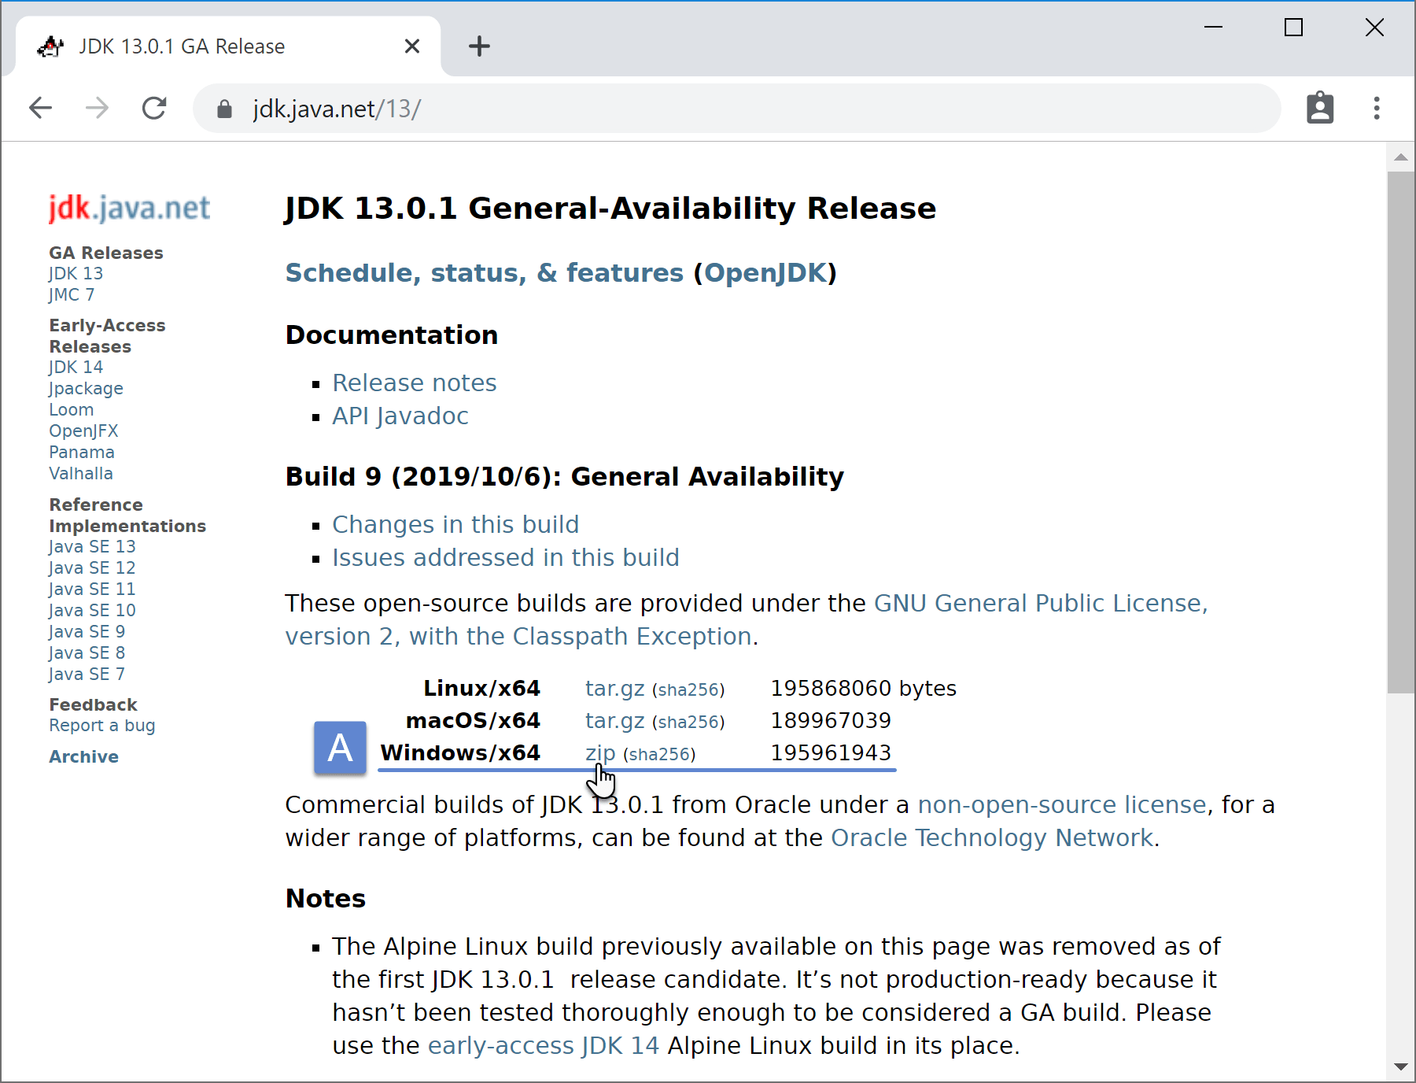Click the padlock site info icon
The width and height of the screenshot is (1416, 1083).
[224, 109]
